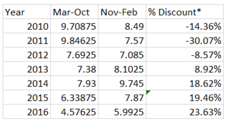227x123 pixels.
Task: Select cell with value 7.57
Action: (122, 40)
